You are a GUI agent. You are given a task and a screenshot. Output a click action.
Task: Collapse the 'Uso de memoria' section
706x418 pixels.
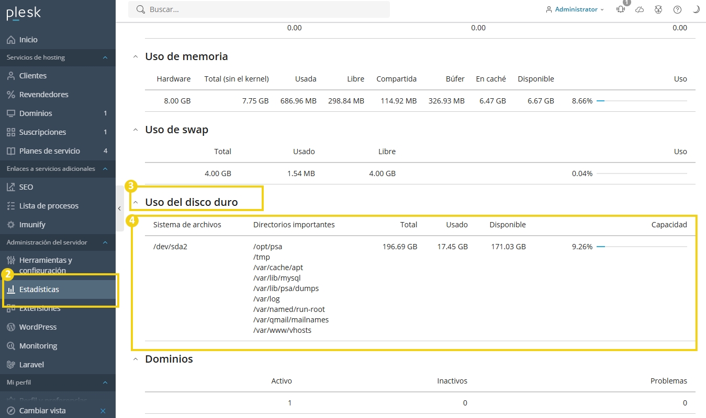pyautogui.click(x=136, y=56)
